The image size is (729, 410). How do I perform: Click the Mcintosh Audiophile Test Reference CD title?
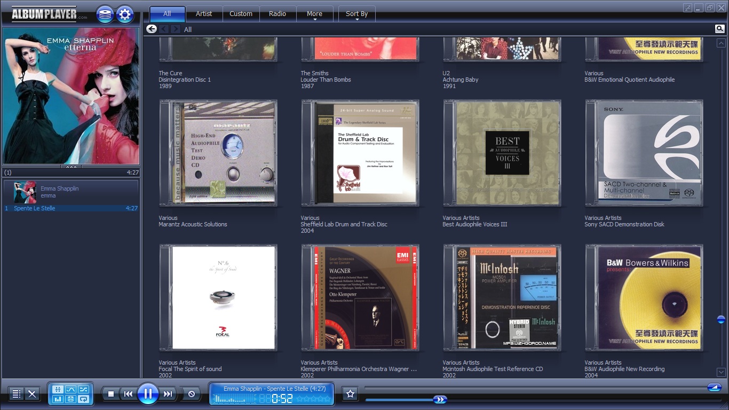(x=493, y=369)
